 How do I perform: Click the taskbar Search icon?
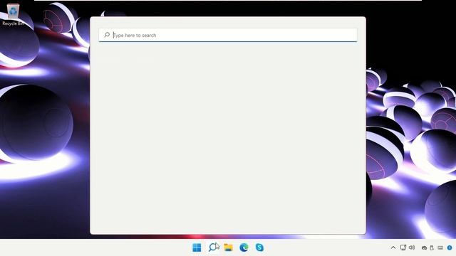(x=213, y=247)
